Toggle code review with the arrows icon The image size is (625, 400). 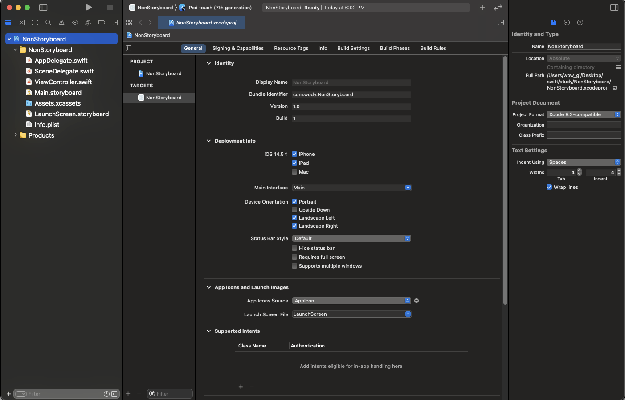(498, 8)
